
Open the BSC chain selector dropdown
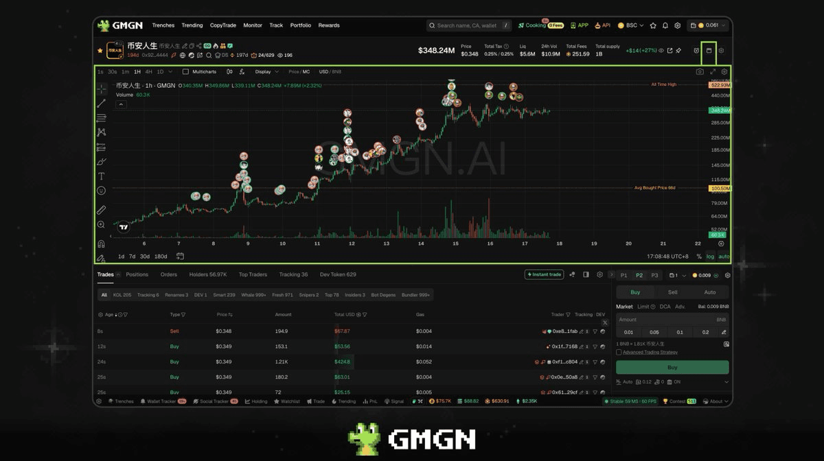631,25
